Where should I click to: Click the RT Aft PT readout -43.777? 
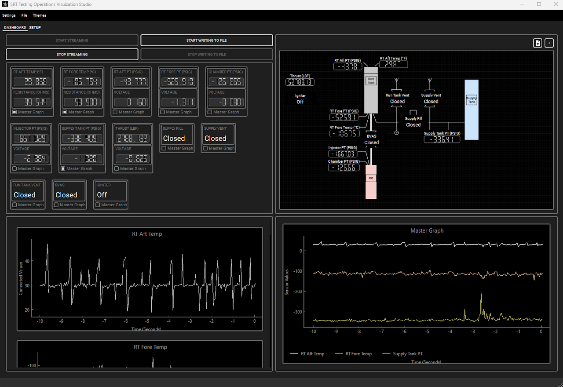[x=131, y=82]
